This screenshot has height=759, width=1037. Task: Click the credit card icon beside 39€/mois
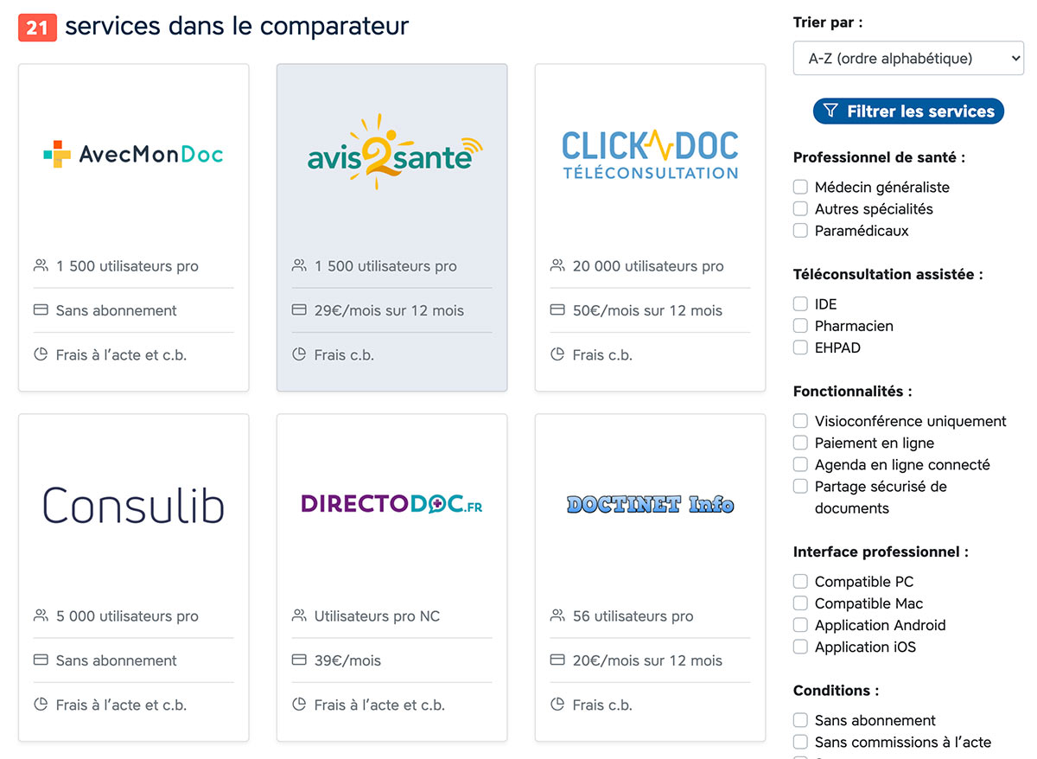point(299,660)
